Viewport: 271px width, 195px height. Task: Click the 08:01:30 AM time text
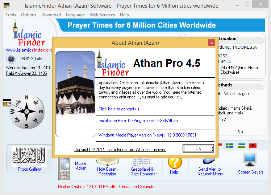click(x=31, y=59)
